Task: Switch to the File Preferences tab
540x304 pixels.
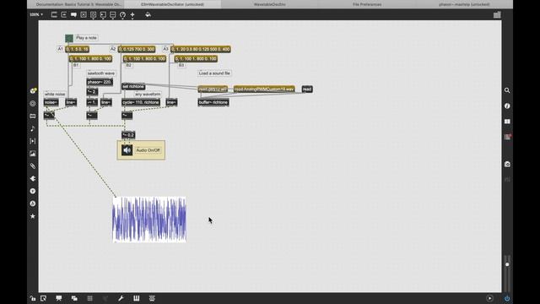Action: pos(367,4)
